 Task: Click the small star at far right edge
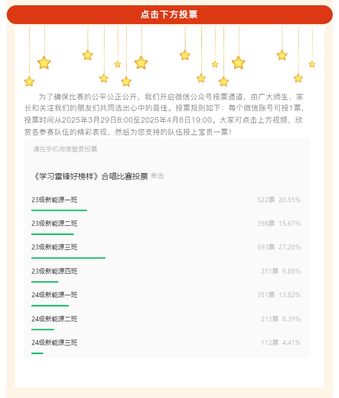tap(312, 64)
